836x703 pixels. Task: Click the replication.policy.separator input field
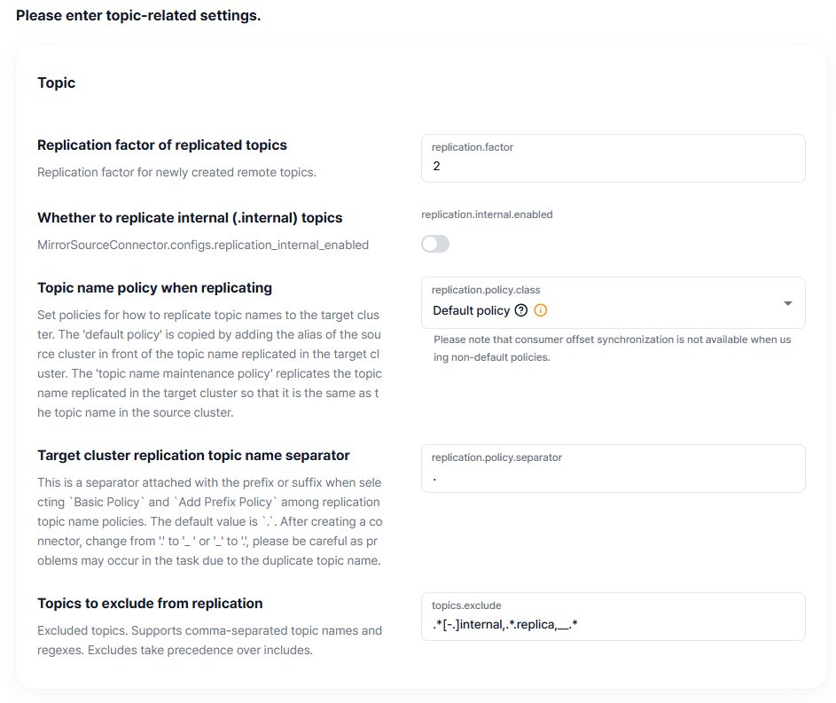613,476
